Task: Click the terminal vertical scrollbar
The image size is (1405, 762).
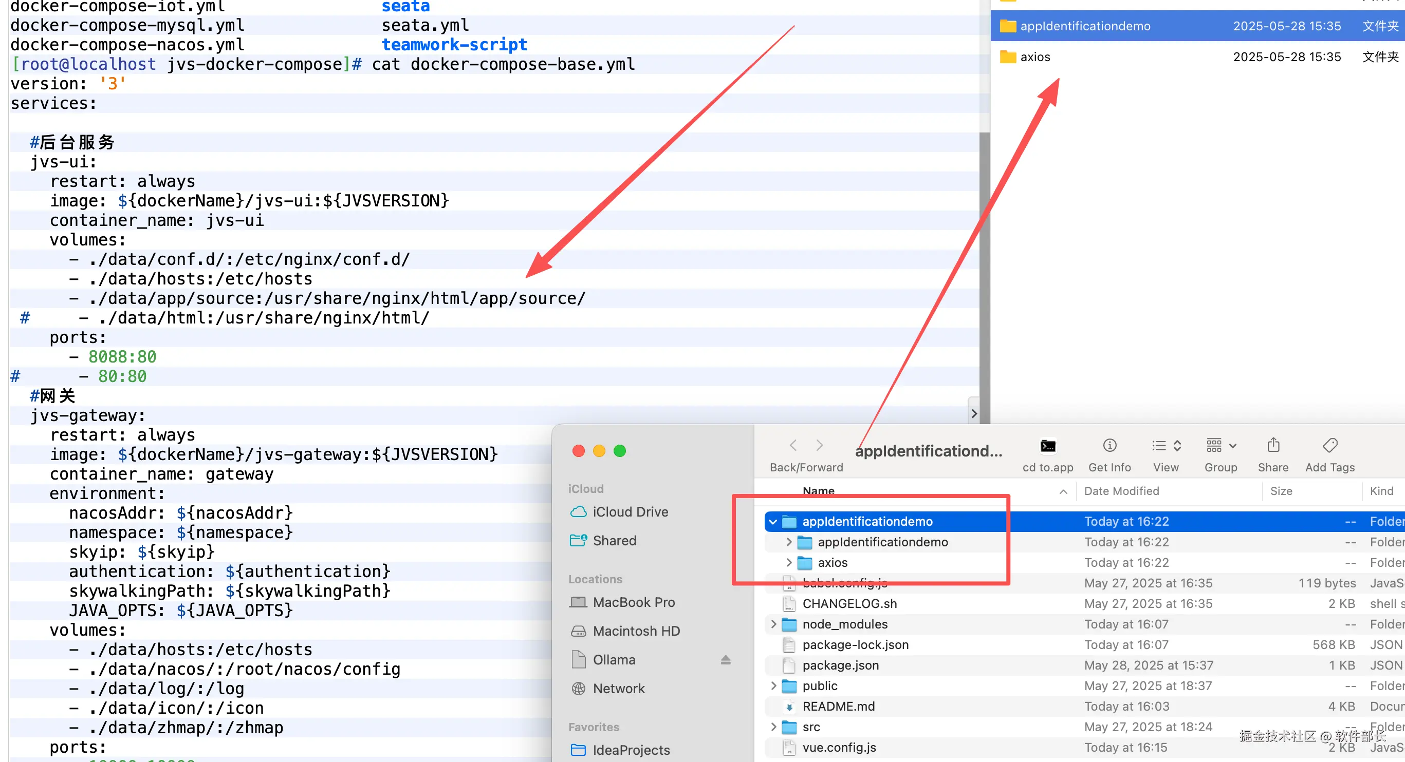Action: [x=984, y=273]
